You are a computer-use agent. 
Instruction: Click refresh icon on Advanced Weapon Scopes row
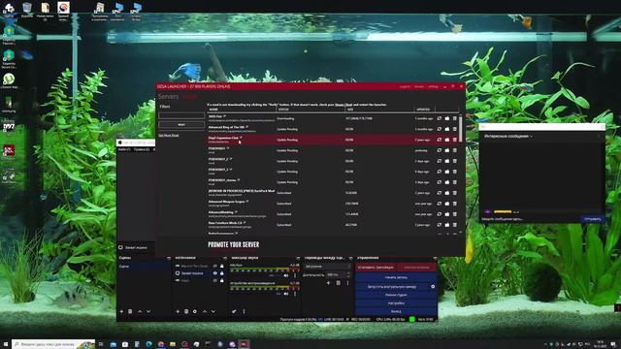click(x=439, y=204)
